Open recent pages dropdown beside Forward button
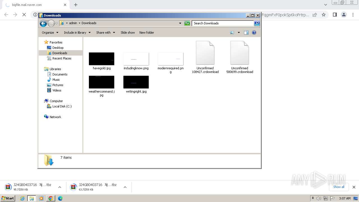This screenshot has width=359, height=202. [56, 23]
